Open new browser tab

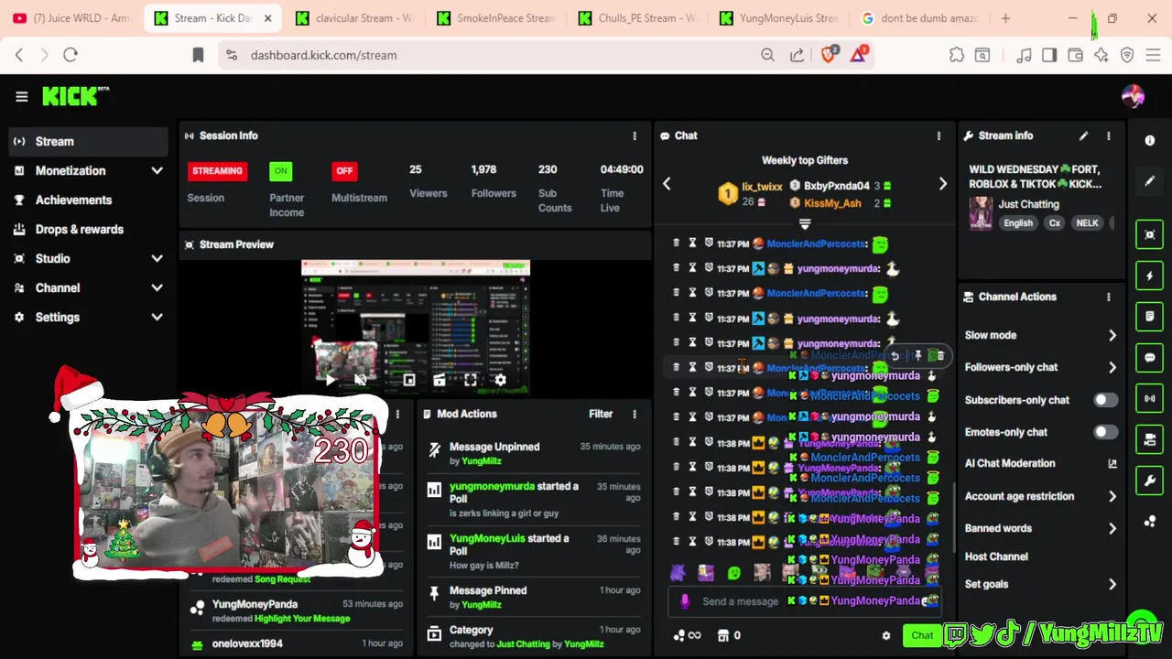click(1005, 18)
